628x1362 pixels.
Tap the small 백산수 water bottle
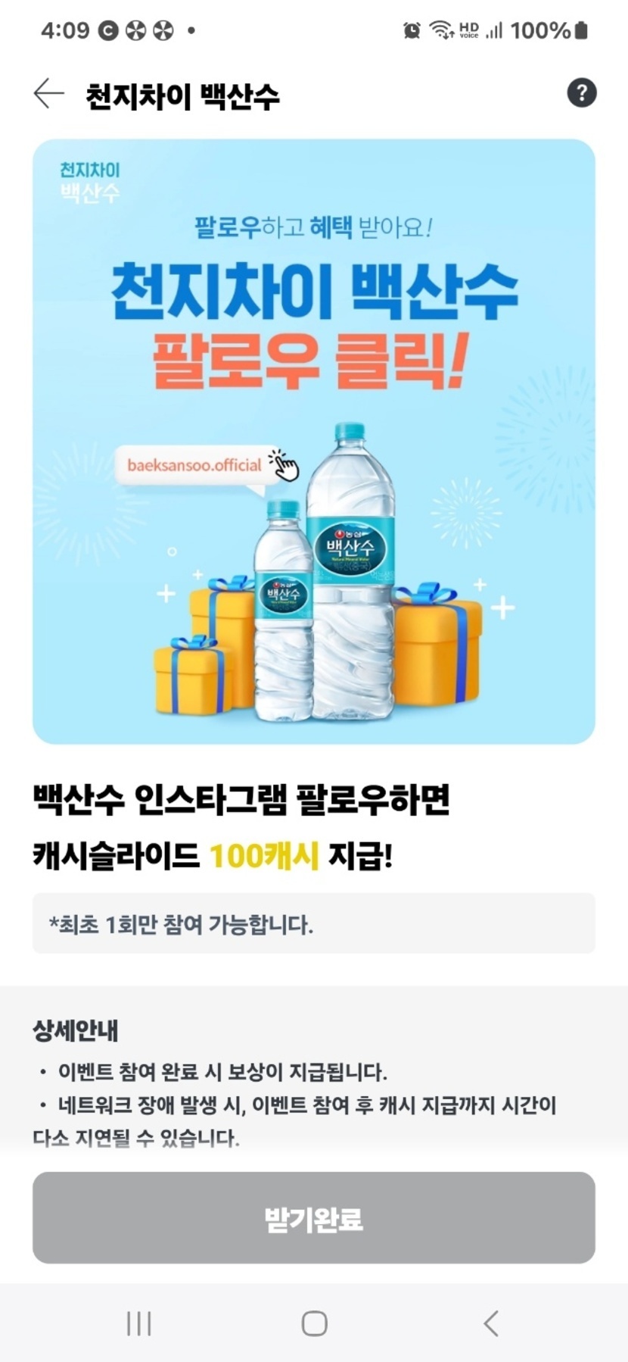pyautogui.click(x=283, y=611)
